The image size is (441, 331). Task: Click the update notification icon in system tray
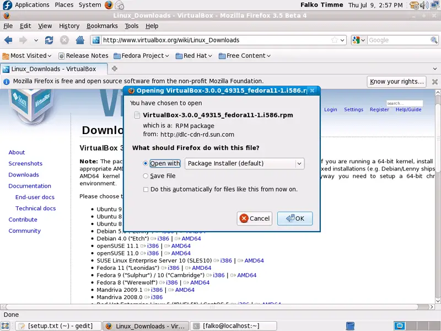(415, 5)
